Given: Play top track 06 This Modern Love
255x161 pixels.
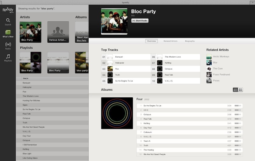Looking at the screenshot, I should [176, 57].
